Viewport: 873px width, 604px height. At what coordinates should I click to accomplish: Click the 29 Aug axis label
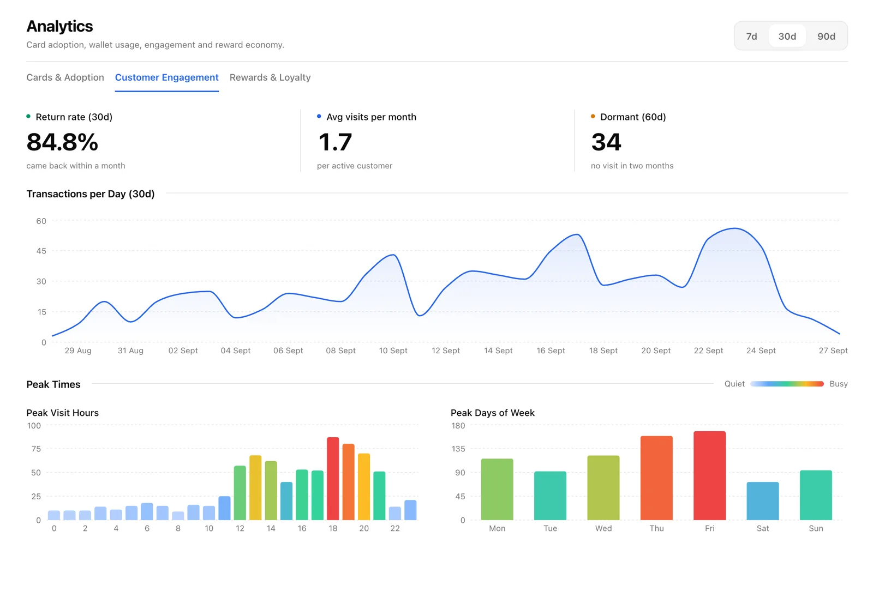point(78,351)
